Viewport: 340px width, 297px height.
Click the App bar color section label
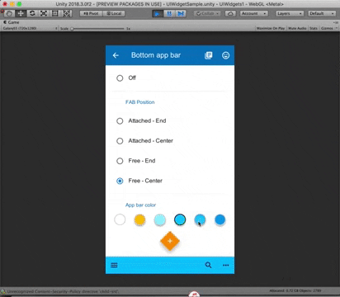click(140, 205)
